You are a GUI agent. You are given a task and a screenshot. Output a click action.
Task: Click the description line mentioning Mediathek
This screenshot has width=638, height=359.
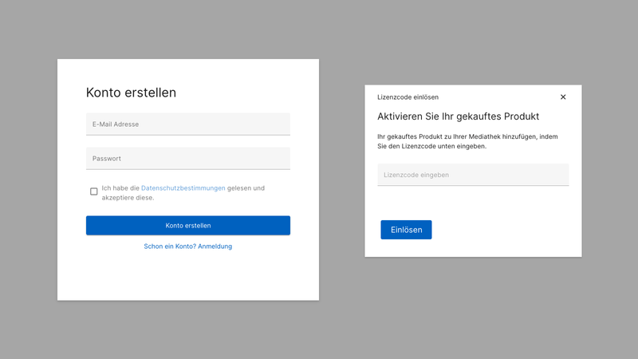(467, 136)
